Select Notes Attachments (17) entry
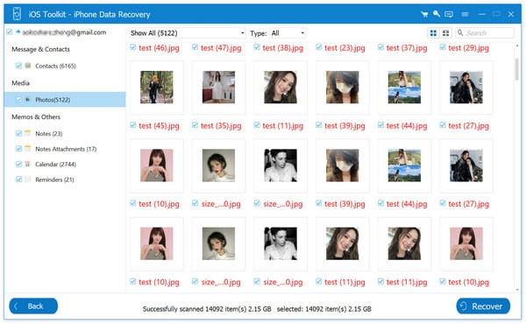 [66, 149]
